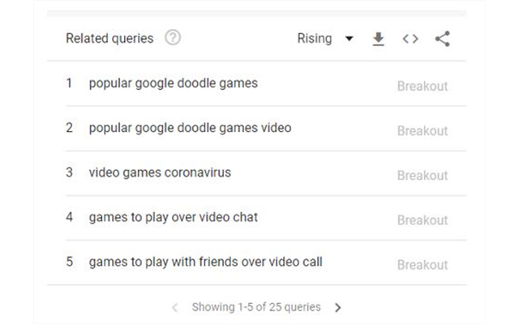This screenshot has height=324, width=519.
Task: Click Breakout on the video chat games row
Action: click(422, 220)
